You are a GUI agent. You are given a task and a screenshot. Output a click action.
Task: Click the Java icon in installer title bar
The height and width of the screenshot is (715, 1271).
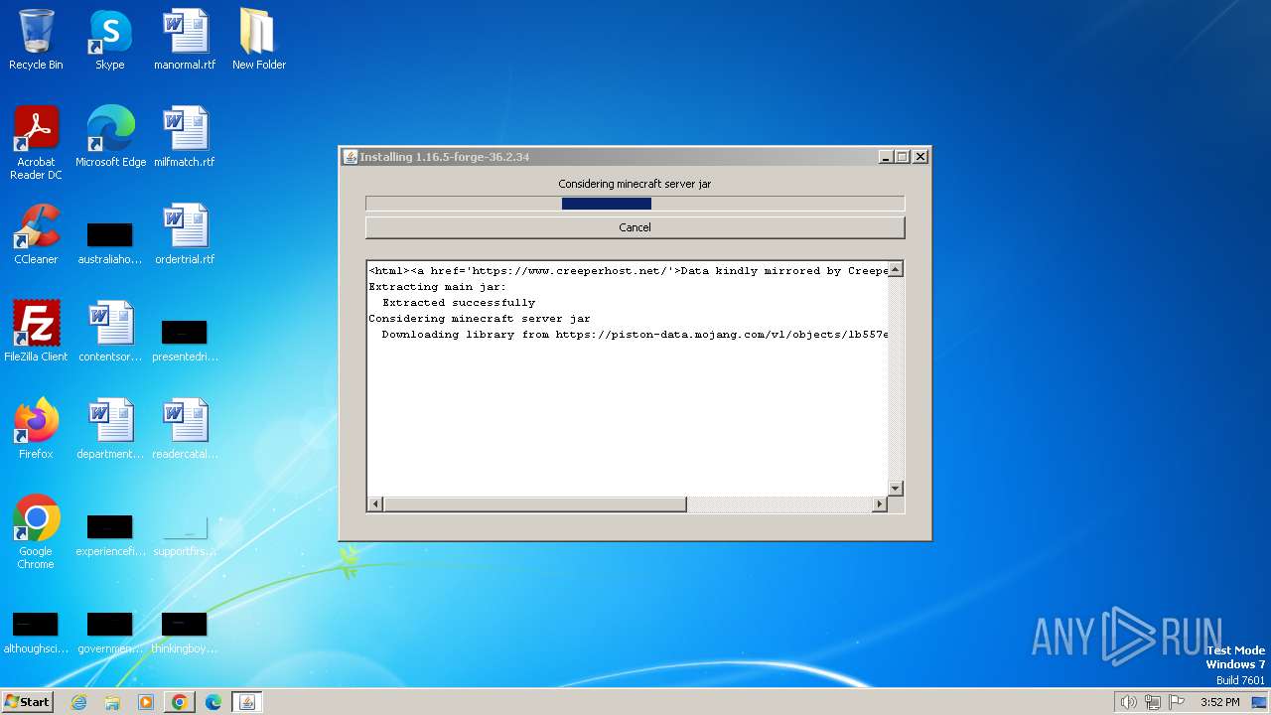click(350, 157)
